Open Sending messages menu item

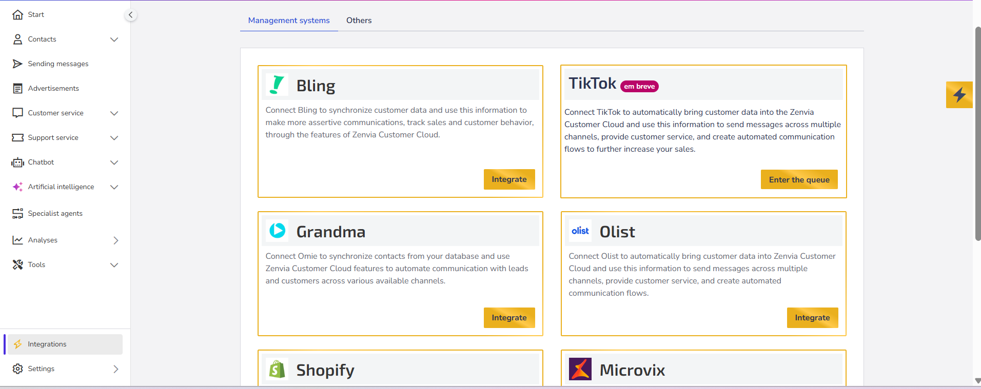coord(58,64)
